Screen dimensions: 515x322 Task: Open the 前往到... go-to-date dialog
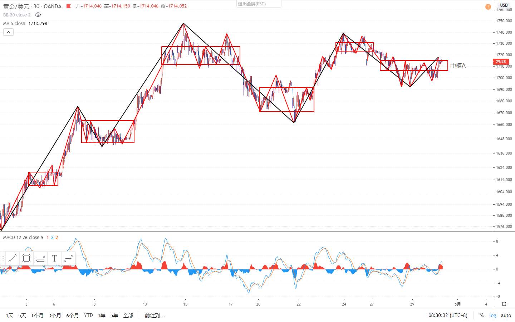pos(155,315)
